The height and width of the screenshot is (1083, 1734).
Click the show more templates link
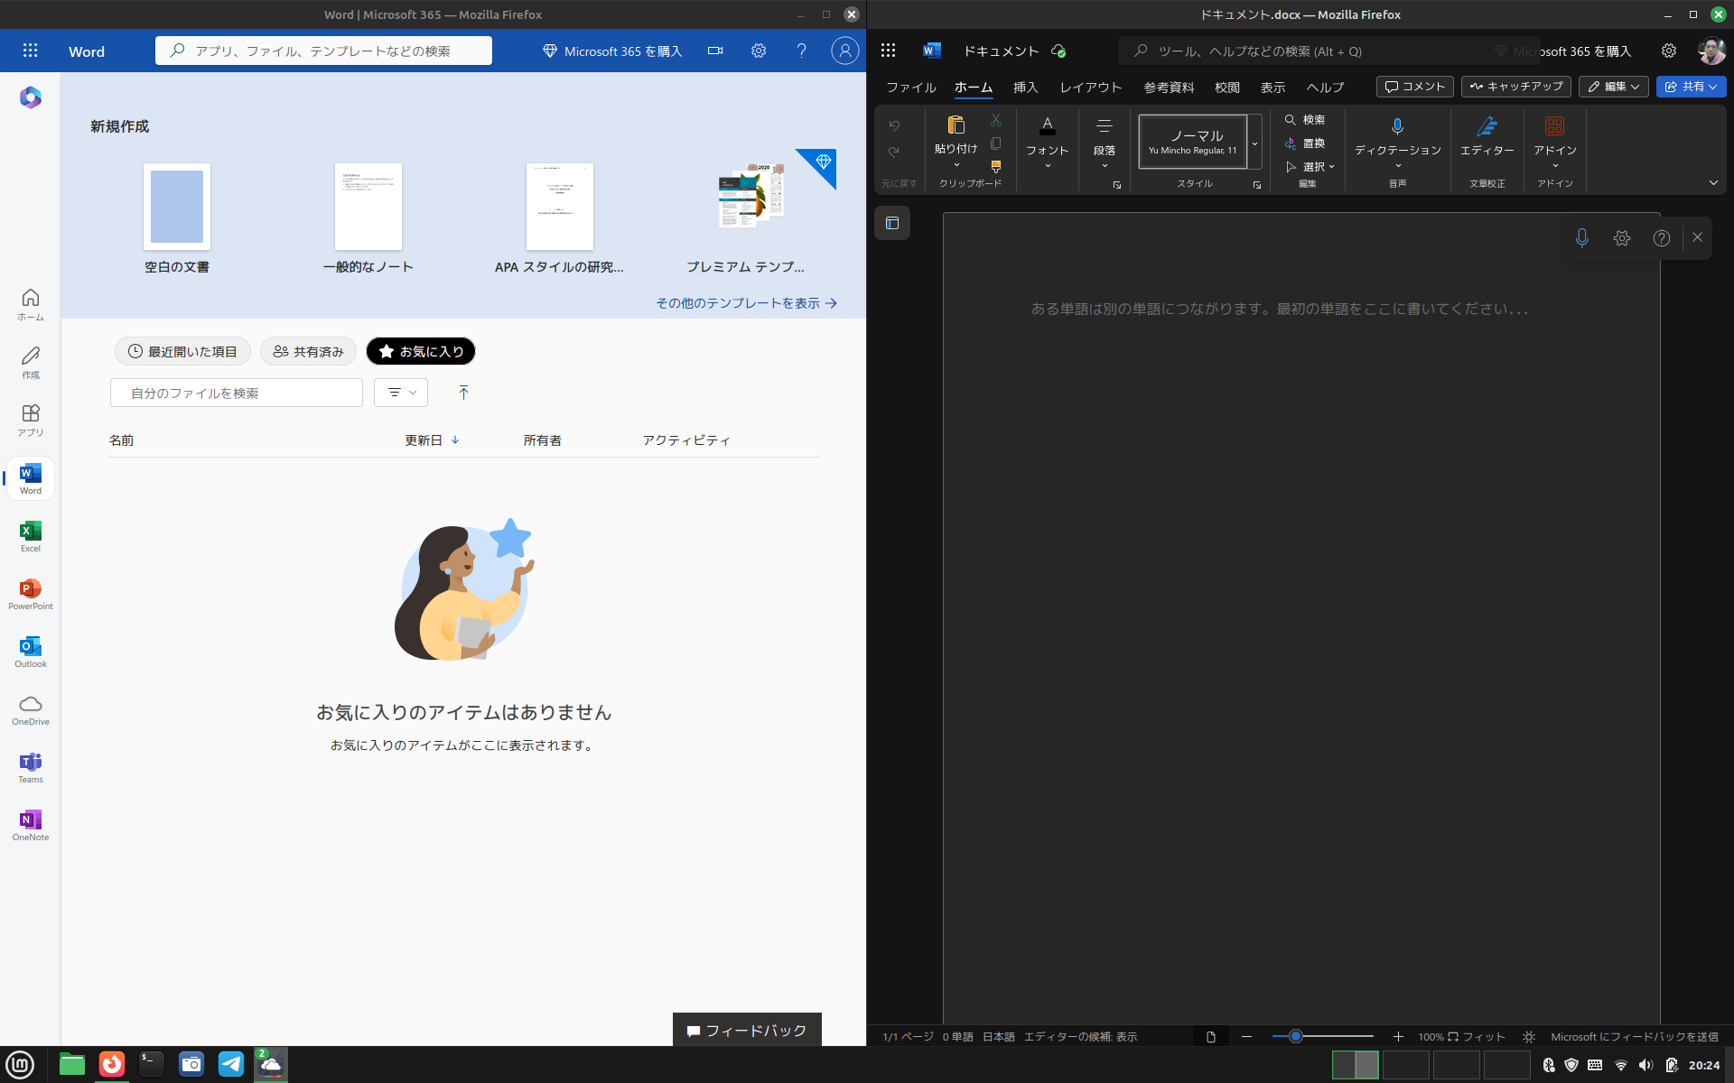tap(746, 303)
